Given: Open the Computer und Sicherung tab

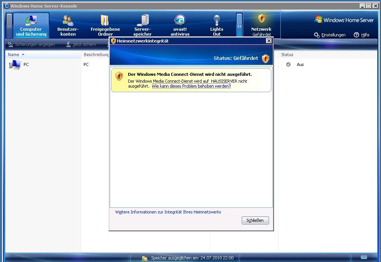Looking at the screenshot, I should (31, 25).
